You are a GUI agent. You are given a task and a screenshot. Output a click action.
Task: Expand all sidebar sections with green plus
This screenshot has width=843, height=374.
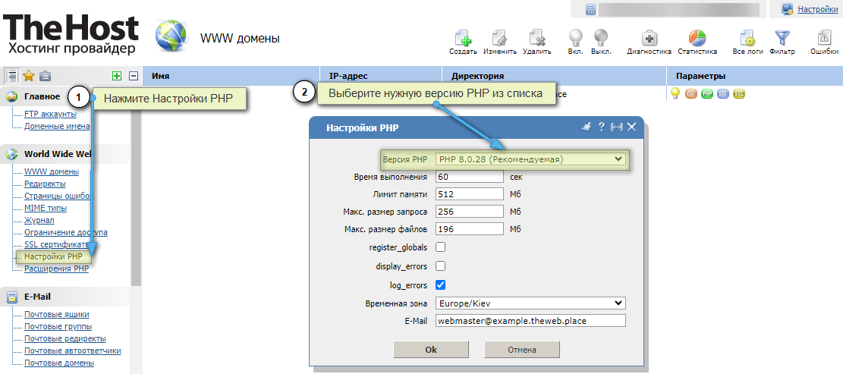[117, 76]
